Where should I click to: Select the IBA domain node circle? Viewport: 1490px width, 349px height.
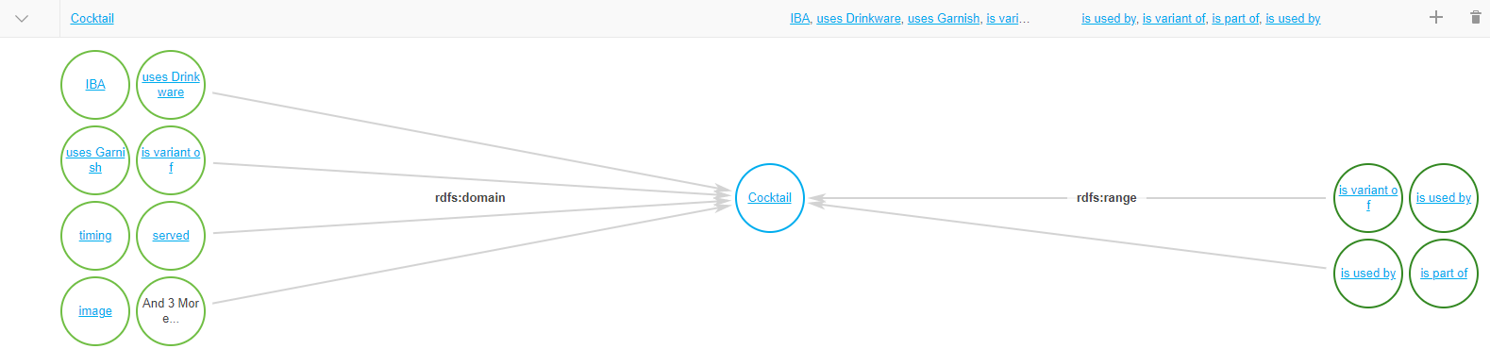click(95, 85)
